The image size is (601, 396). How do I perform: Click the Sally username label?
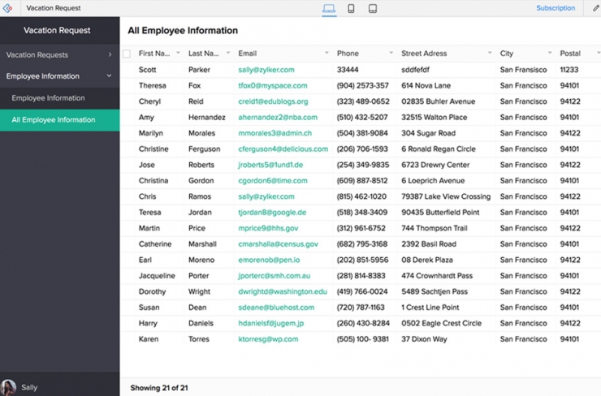click(x=29, y=388)
